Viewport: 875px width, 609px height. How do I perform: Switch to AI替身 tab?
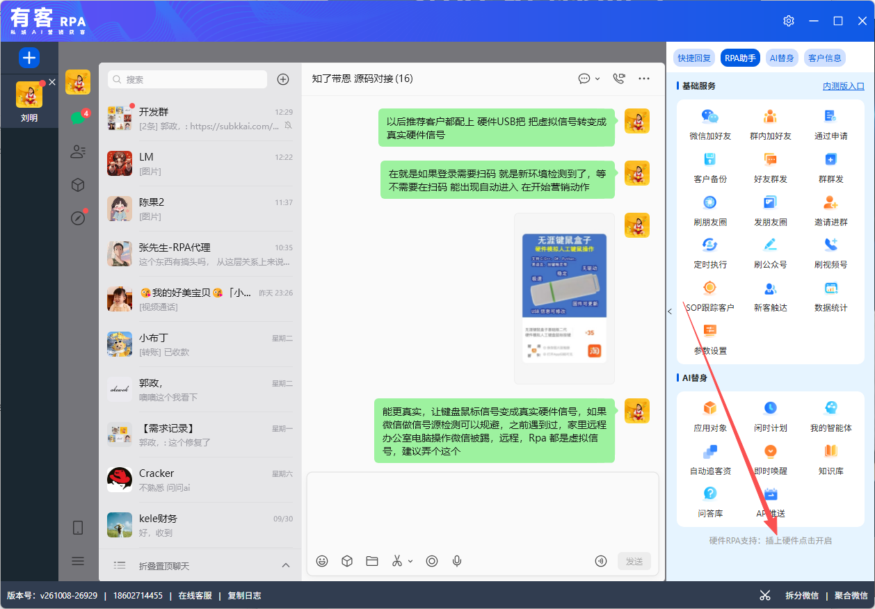pos(782,58)
